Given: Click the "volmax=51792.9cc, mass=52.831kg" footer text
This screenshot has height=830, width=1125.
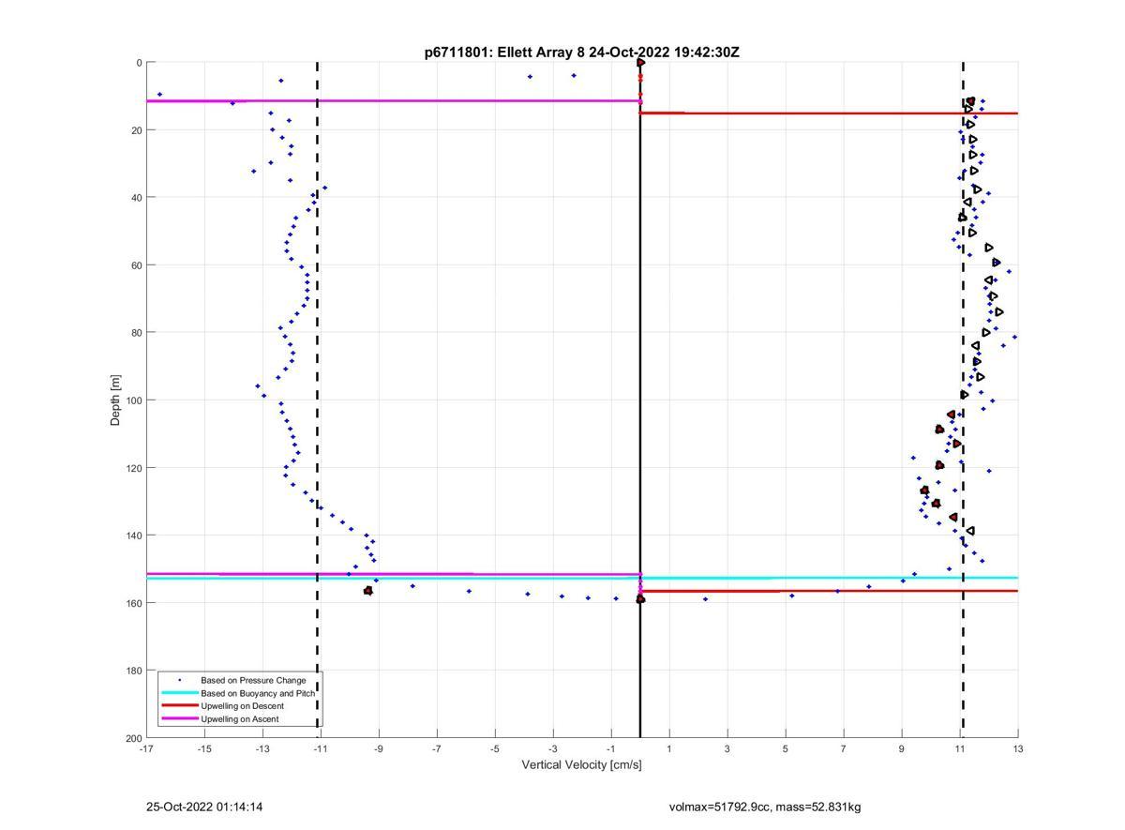Looking at the screenshot, I should point(765,807).
